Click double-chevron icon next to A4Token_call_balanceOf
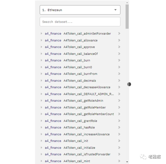 (119, 54)
